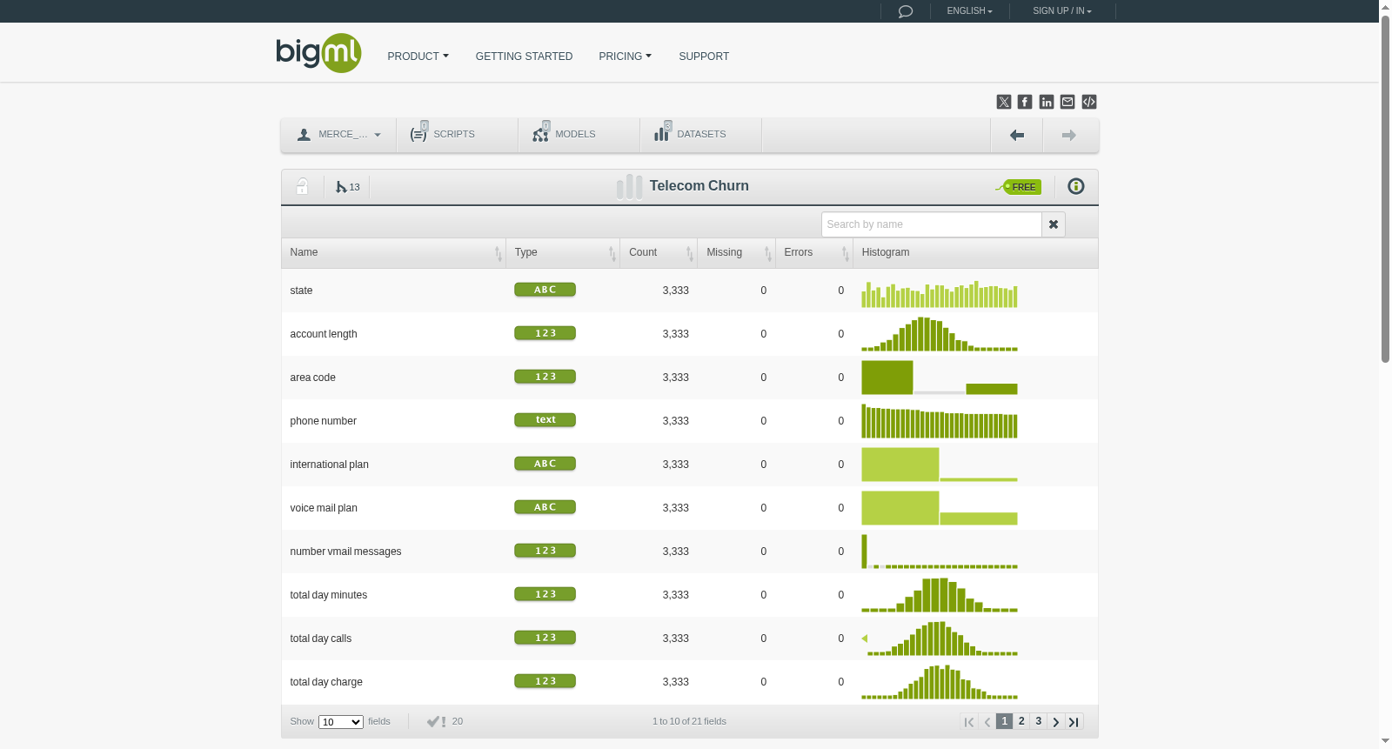
Task: Click the non-preferred fields checkmark icon
Action: [x=436, y=721]
